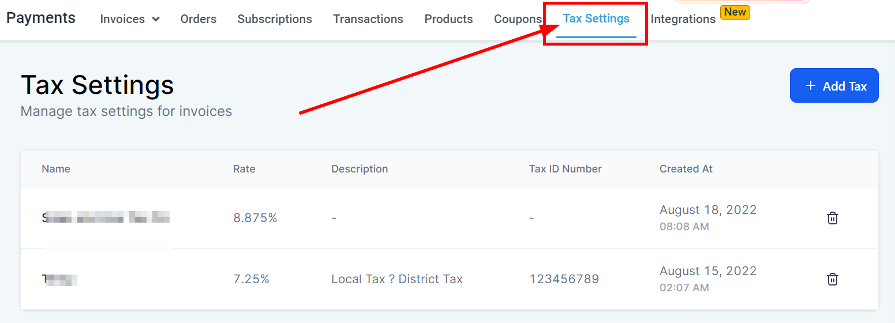Click the Add Tax button
The width and height of the screenshot is (895, 323).
[x=834, y=86]
